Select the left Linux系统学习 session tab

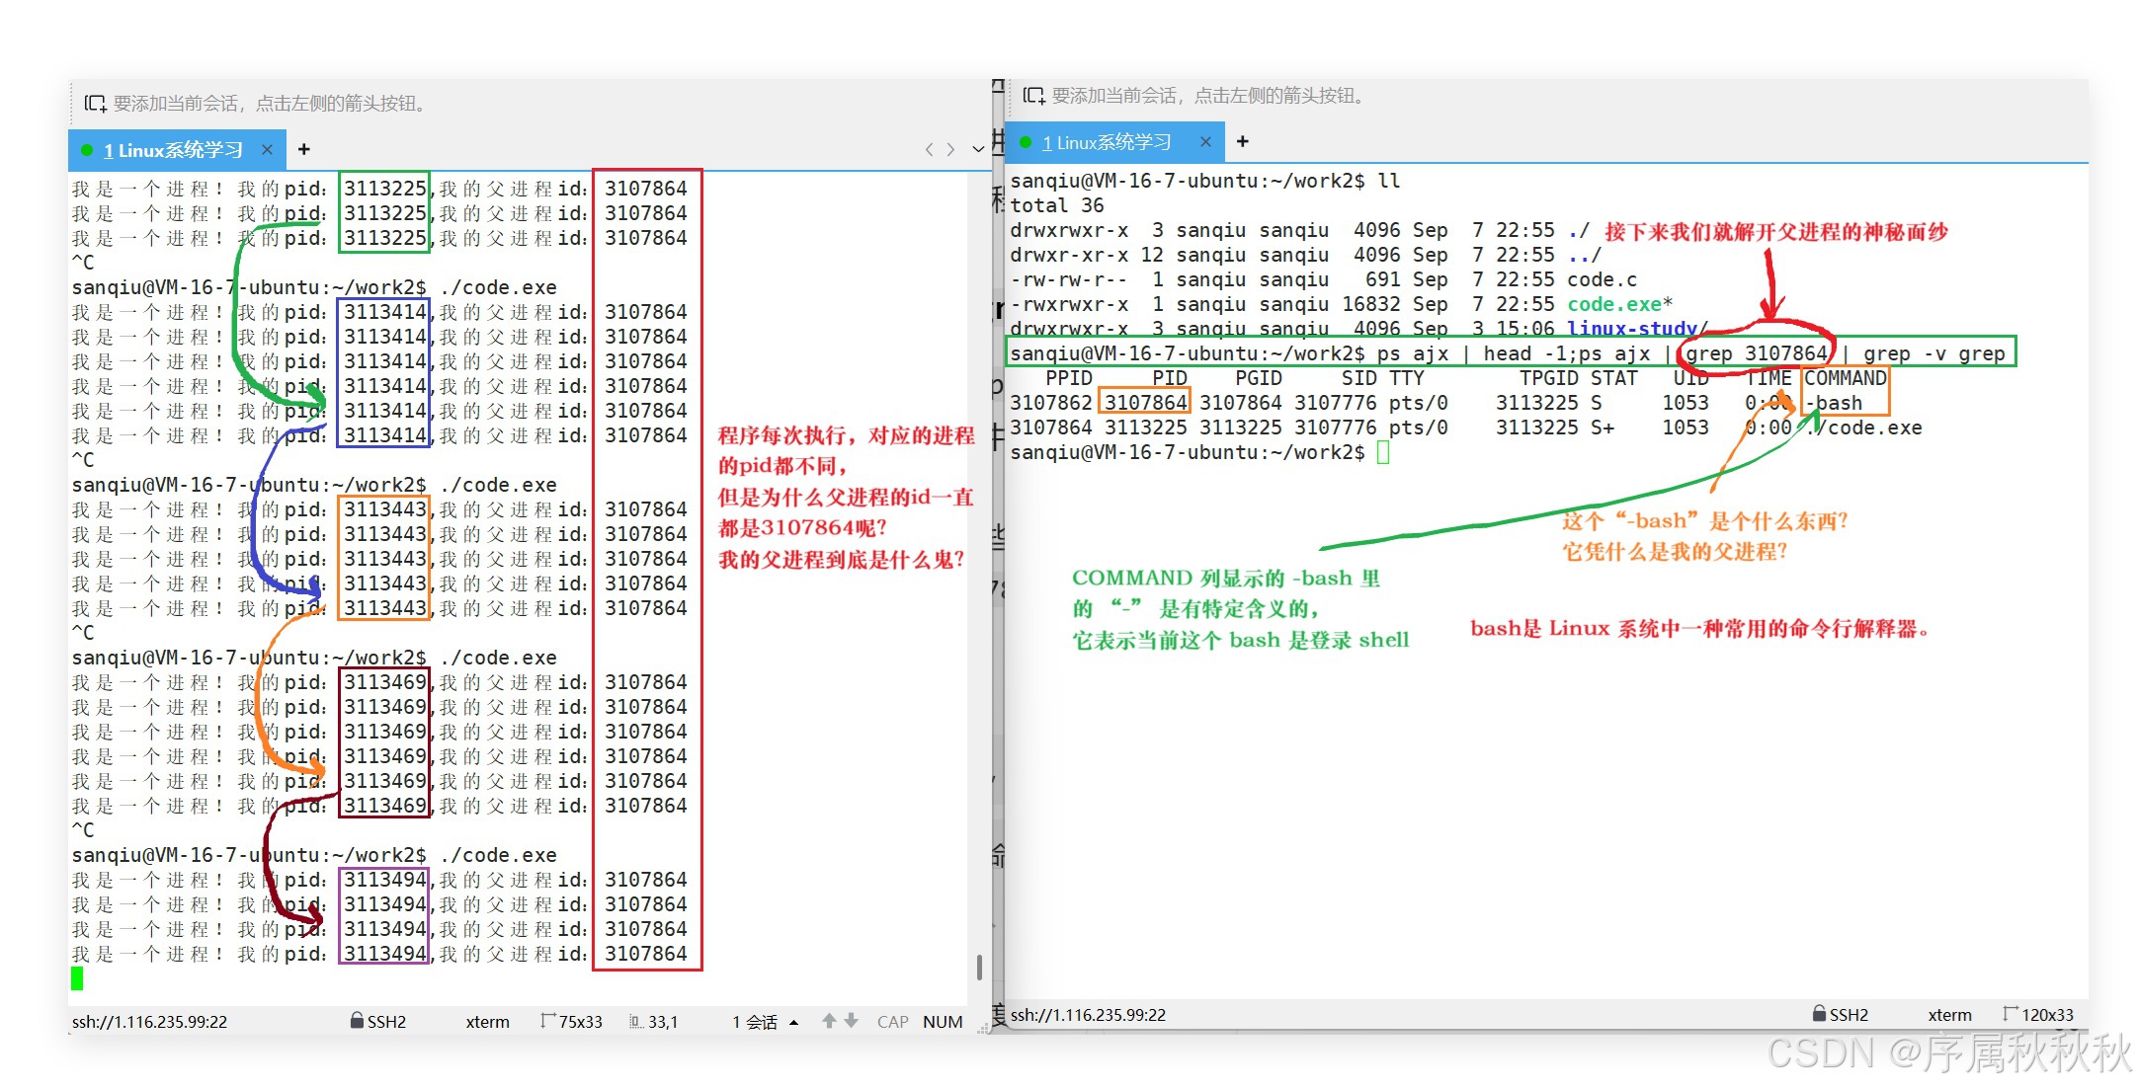coord(173,150)
